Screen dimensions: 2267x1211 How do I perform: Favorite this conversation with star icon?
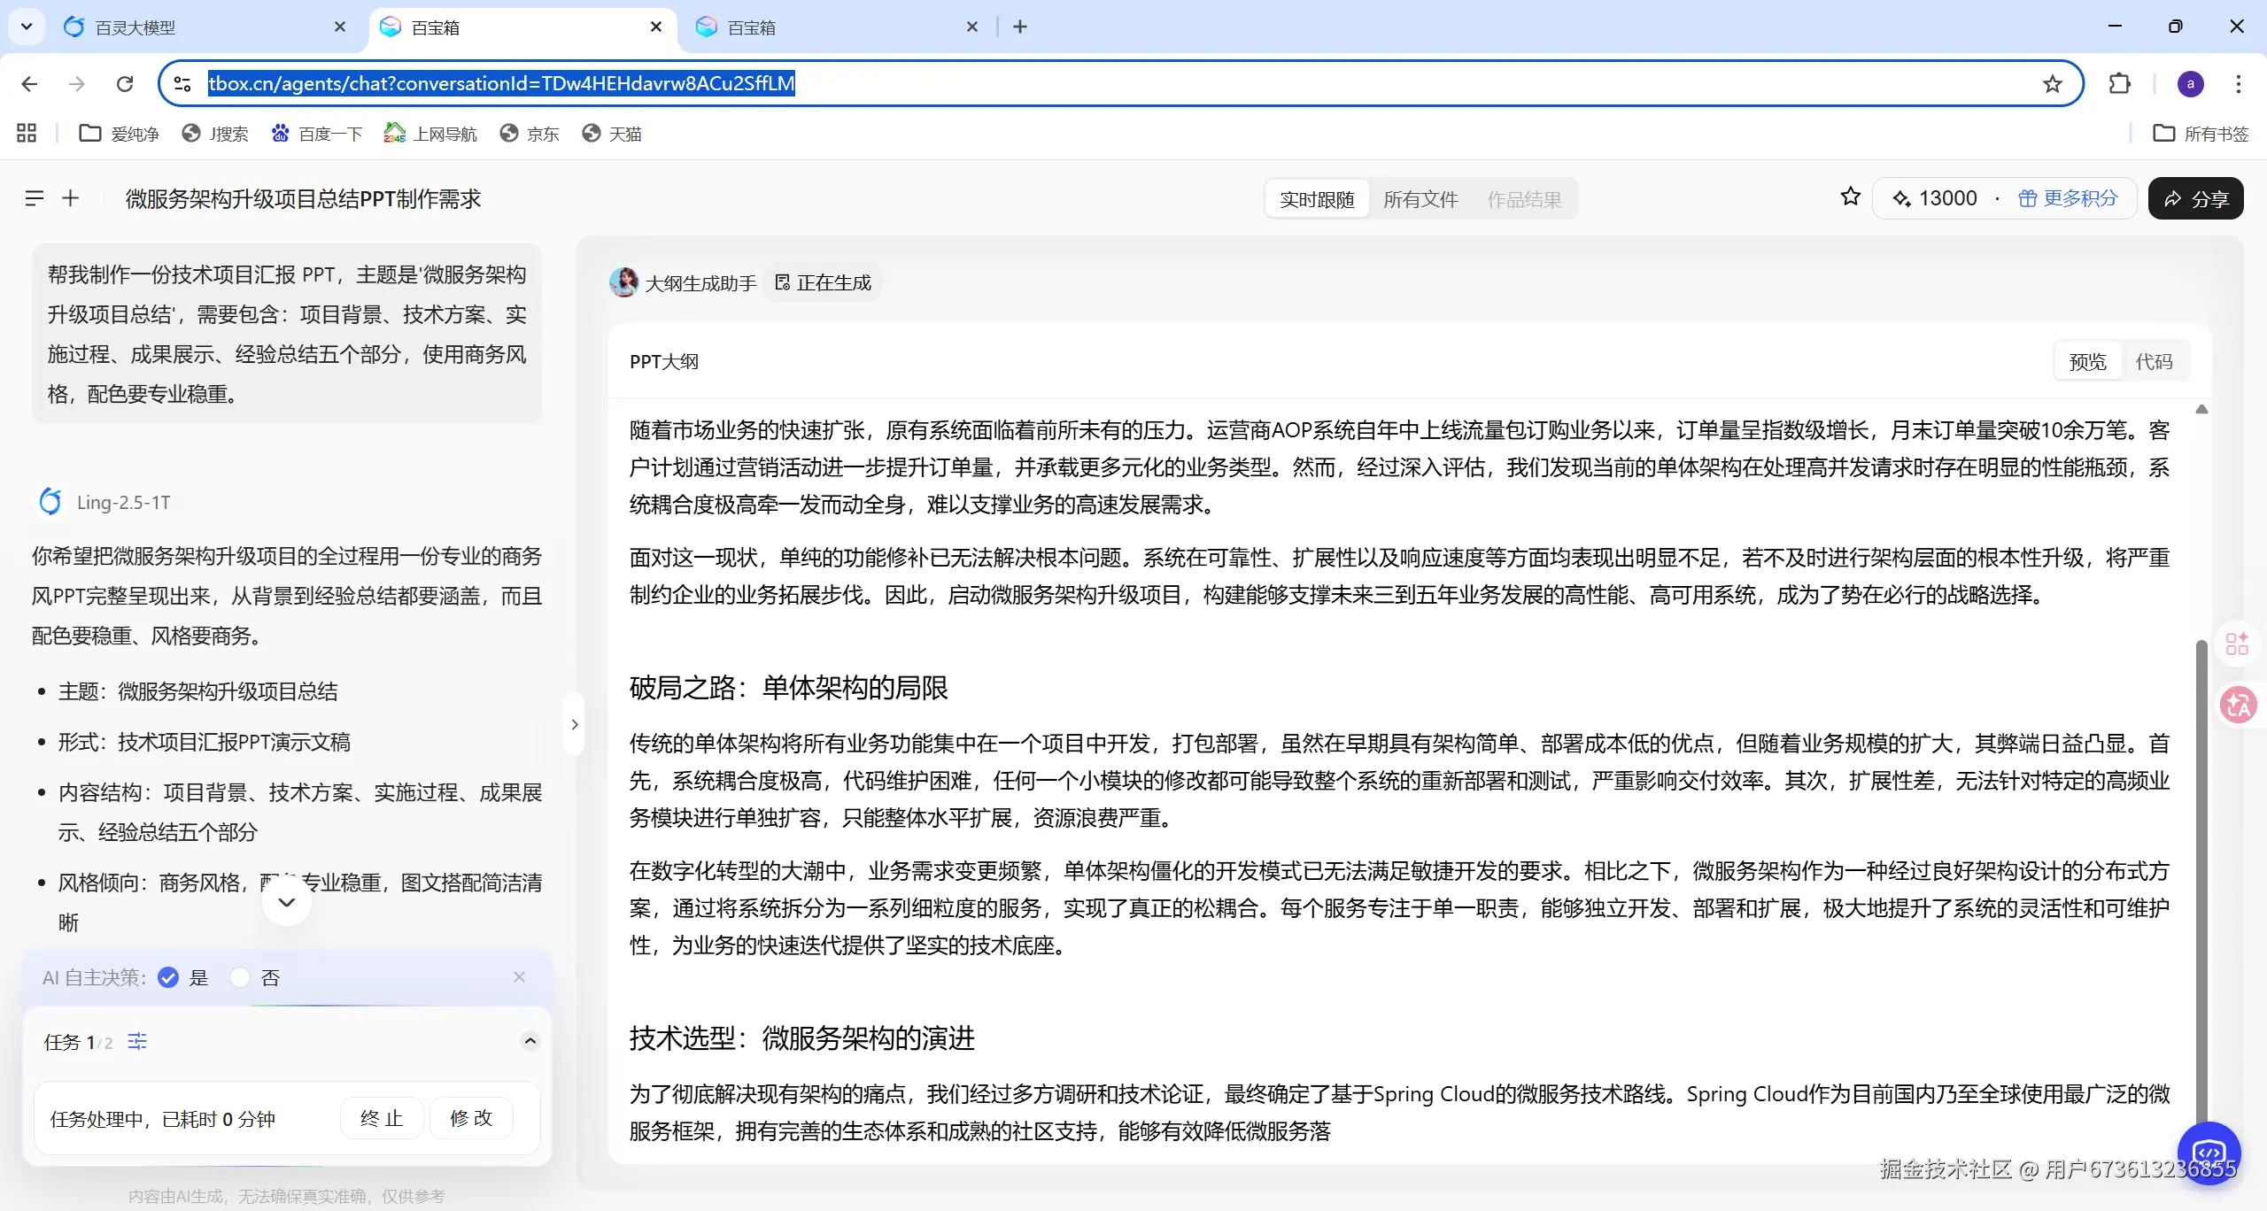coord(1850,197)
